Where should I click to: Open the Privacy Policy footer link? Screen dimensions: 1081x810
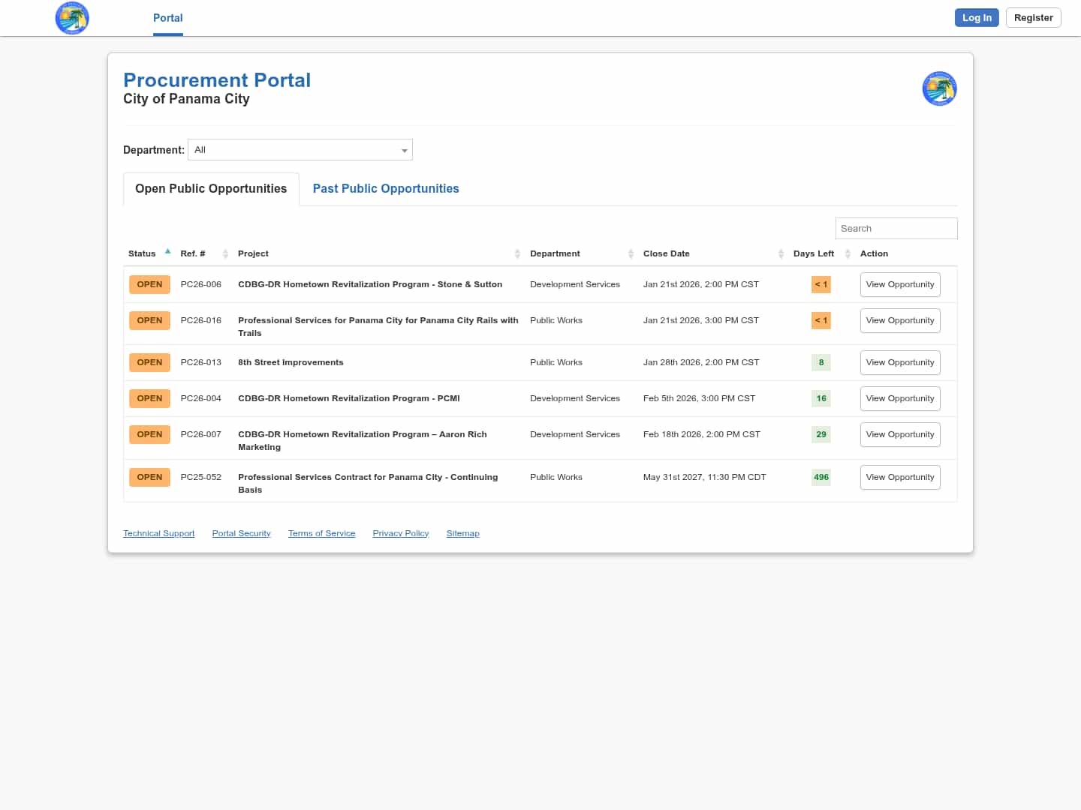click(400, 534)
